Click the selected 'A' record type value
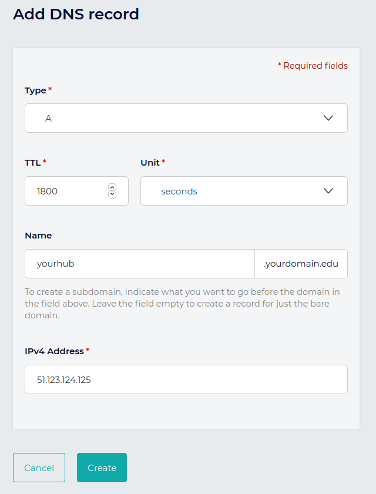376x494 pixels. (49, 119)
